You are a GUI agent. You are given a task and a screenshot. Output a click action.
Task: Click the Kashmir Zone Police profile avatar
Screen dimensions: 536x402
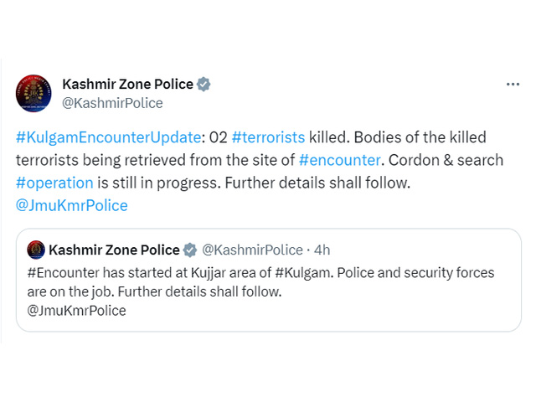coord(33,93)
